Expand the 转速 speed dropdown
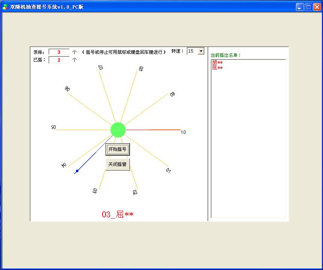 [x=201, y=51]
